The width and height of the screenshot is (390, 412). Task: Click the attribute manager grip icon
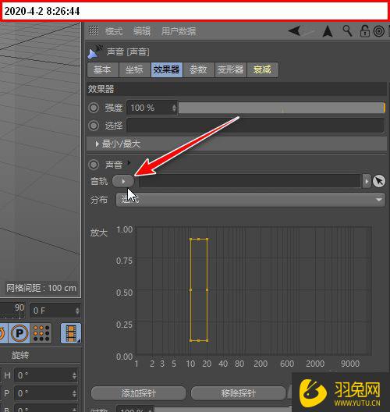[x=94, y=30]
